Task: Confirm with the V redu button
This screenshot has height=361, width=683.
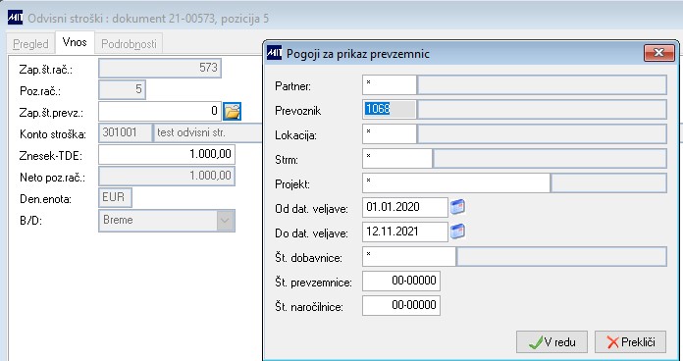Action: (552, 341)
